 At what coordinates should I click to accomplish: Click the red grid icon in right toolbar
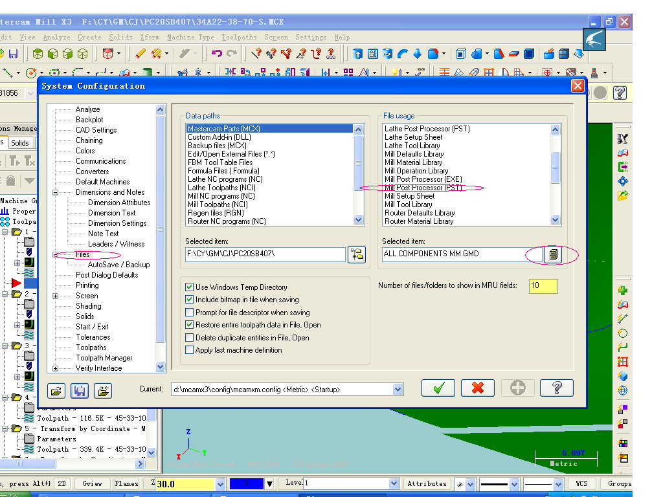pyautogui.click(x=622, y=361)
